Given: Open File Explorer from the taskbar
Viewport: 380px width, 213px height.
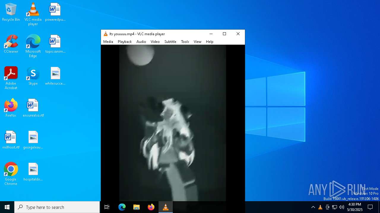Looking at the screenshot, I should pyautogui.click(x=136, y=207).
